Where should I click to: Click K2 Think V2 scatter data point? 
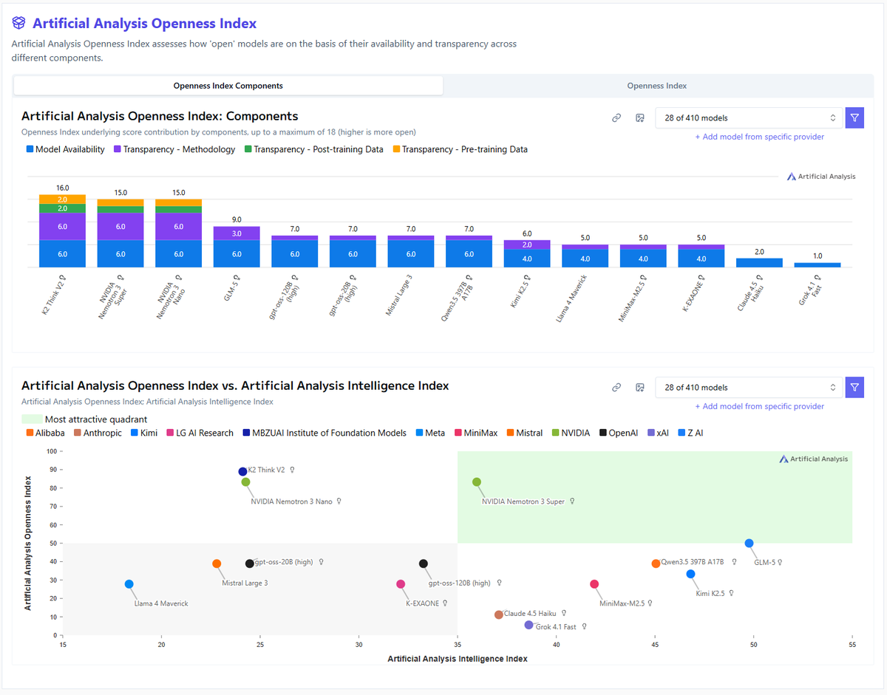click(242, 471)
